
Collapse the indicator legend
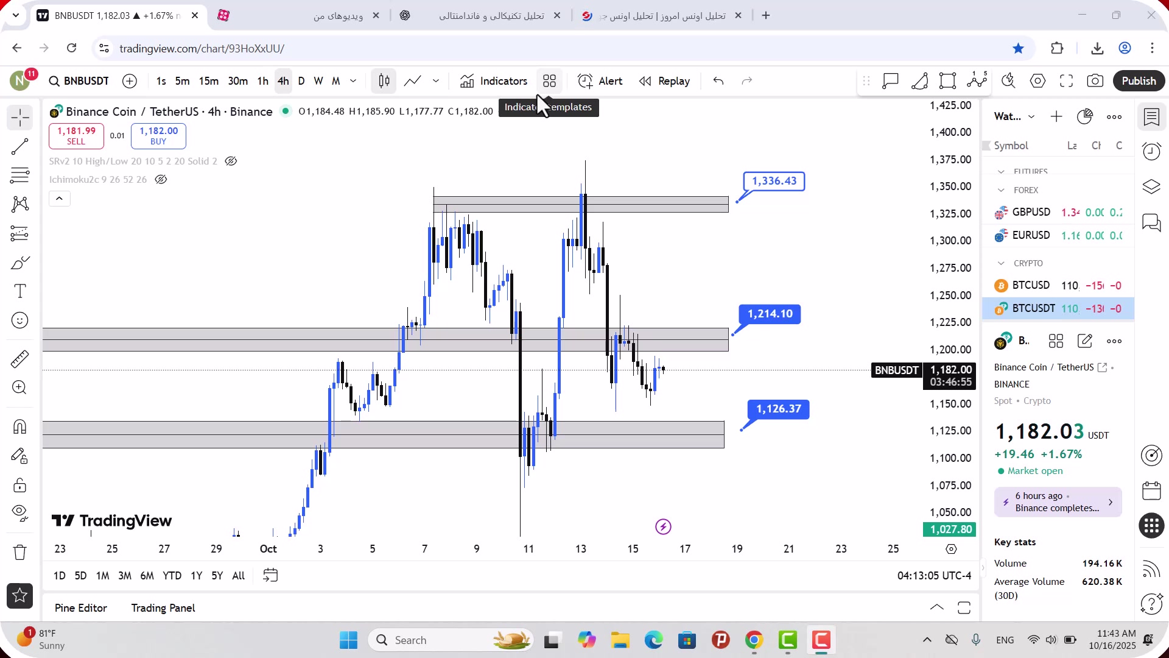coord(60,199)
